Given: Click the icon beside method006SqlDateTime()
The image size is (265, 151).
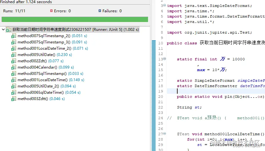Looking at the screenshot, I should pyautogui.click(x=14, y=92).
